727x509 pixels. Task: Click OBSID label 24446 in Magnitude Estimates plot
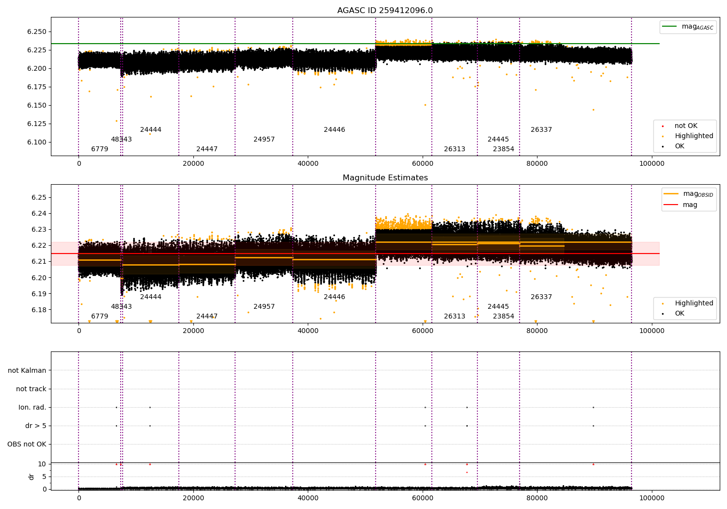point(334,297)
